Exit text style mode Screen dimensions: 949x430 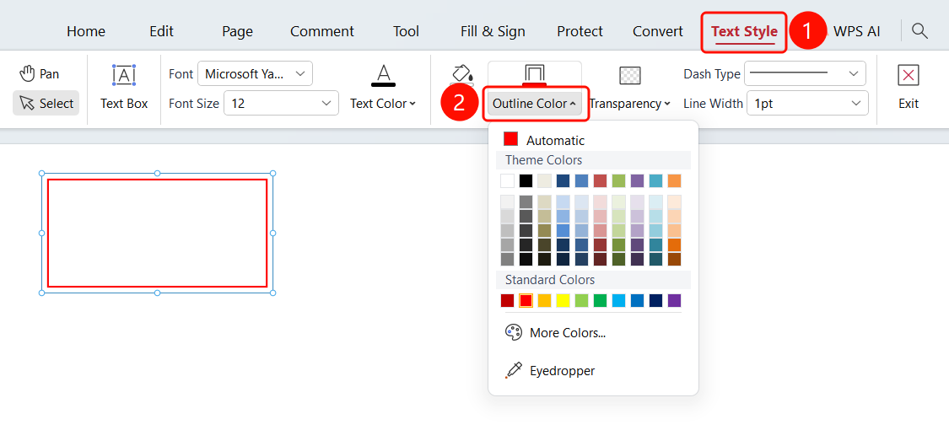pyautogui.click(x=908, y=89)
